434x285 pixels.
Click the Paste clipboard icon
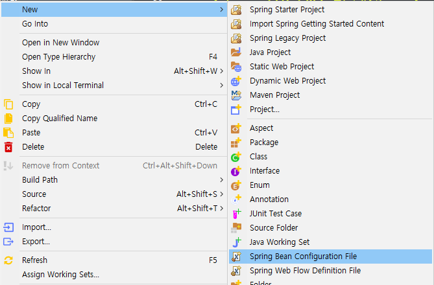tap(8, 133)
